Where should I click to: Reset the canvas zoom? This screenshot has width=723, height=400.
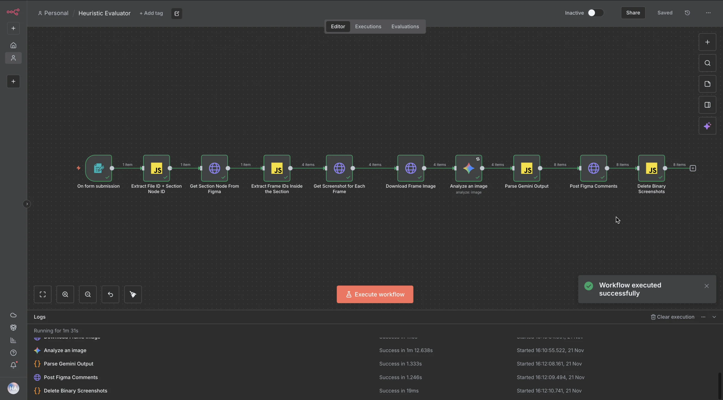coord(111,294)
